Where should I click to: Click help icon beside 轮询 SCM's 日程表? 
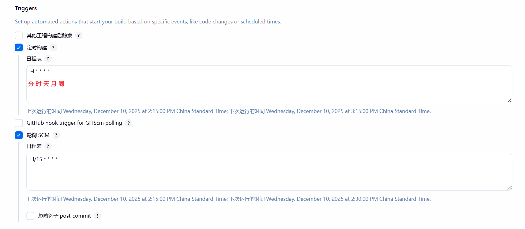coord(48,146)
